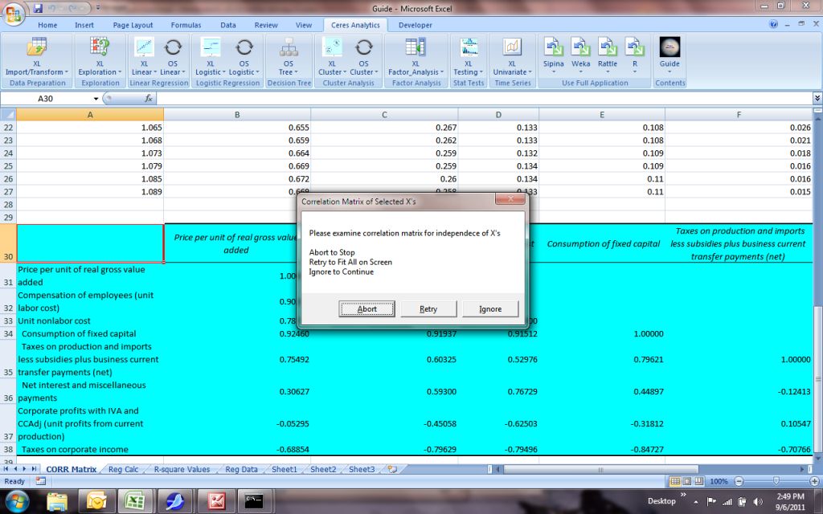Switch to Page Break Preview view
This screenshot has height=514, width=823.
click(698, 481)
